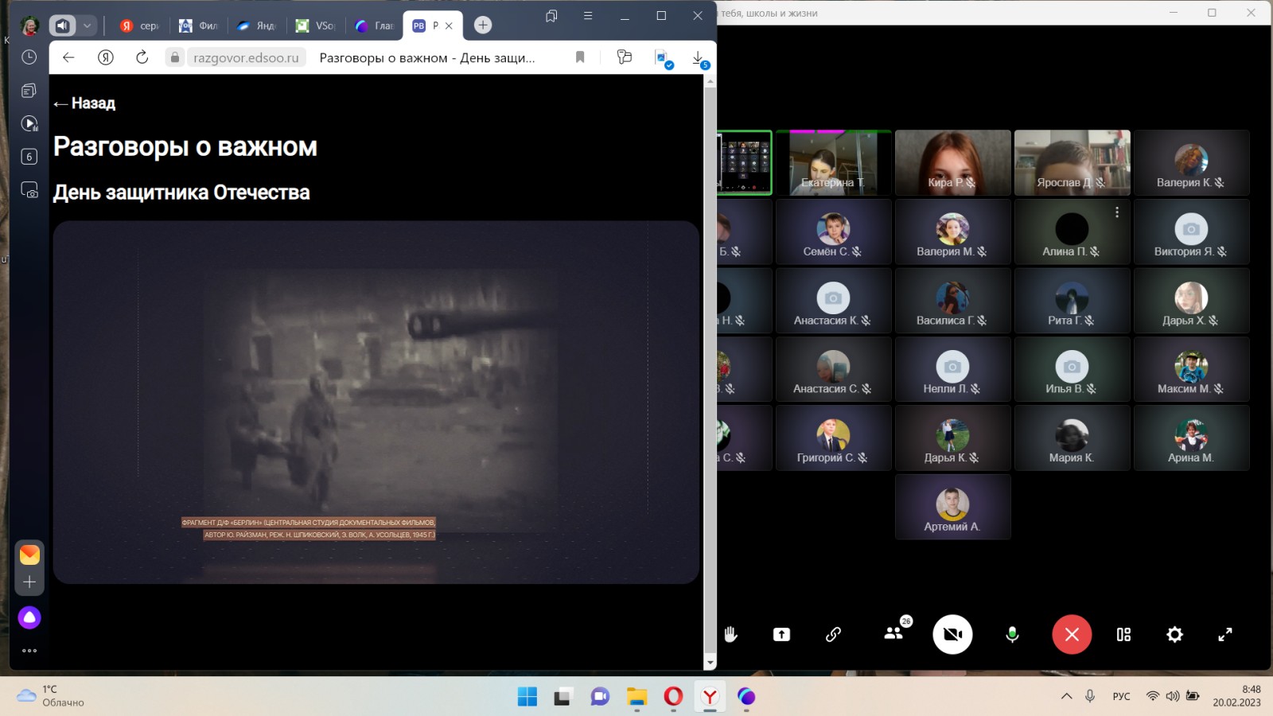Open the Teams chat taskbar icon
Image resolution: width=1273 pixels, height=716 pixels.
pyautogui.click(x=600, y=697)
